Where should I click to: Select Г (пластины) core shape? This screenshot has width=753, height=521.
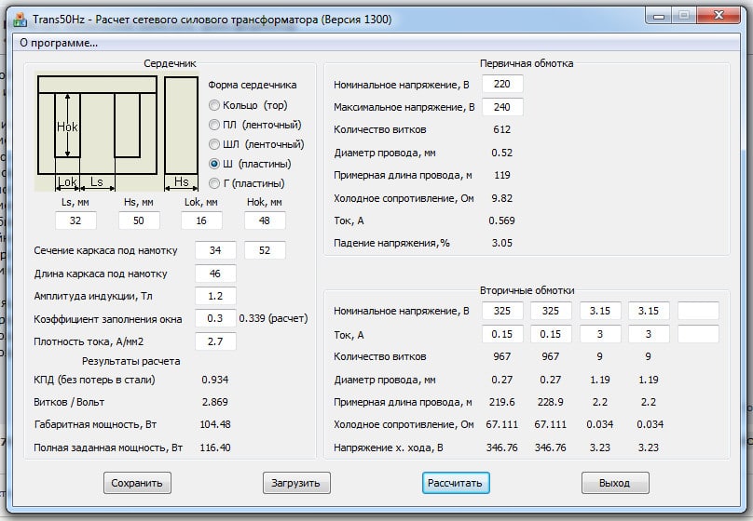[x=247, y=183]
